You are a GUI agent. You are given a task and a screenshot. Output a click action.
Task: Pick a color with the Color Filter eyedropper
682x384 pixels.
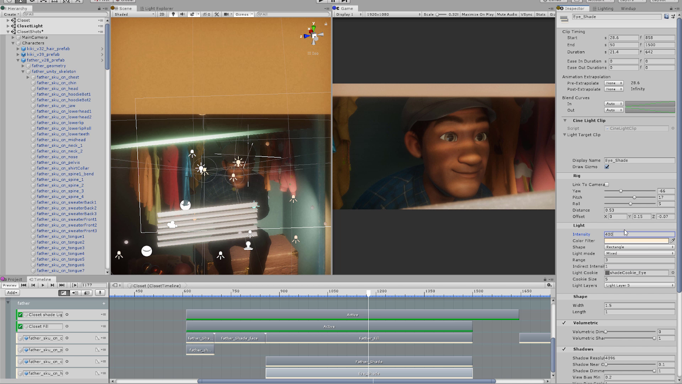pos(672,241)
